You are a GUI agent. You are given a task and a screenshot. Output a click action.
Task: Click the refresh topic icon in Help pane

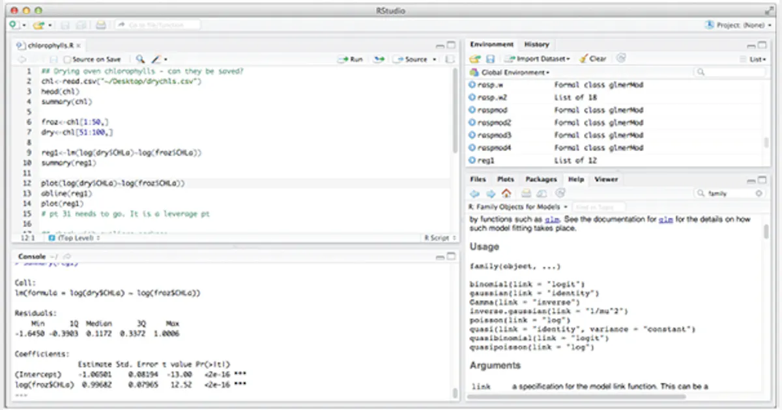point(560,193)
